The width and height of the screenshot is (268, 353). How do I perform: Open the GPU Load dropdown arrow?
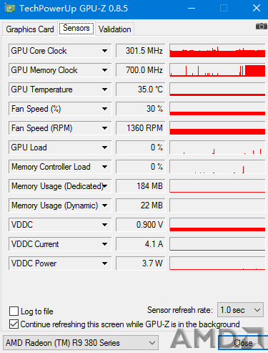(104, 148)
